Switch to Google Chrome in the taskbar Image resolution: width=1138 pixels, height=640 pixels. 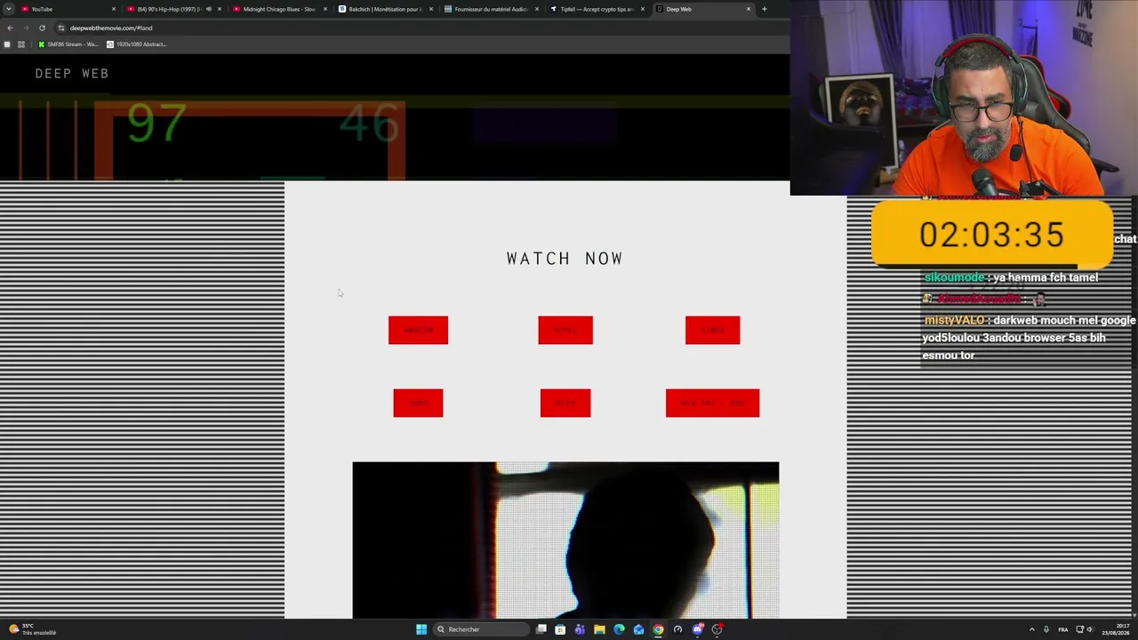[x=658, y=629]
